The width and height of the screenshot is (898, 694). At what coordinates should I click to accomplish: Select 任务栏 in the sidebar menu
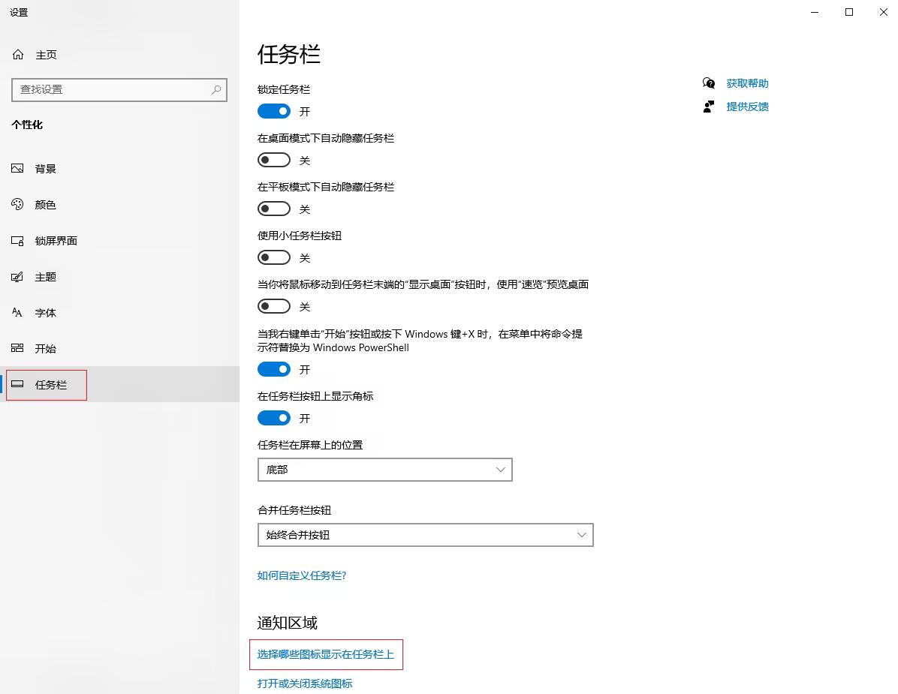(x=50, y=385)
